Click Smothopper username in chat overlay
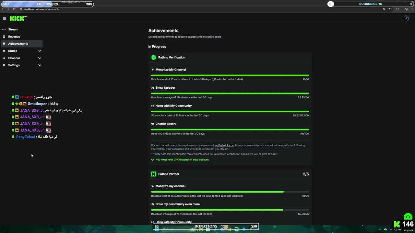The height and width of the screenshot is (233, 415). click(x=37, y=104)
